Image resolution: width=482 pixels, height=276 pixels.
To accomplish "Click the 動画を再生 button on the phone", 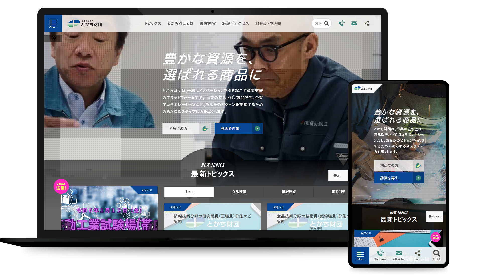I will tap(399, 178).
